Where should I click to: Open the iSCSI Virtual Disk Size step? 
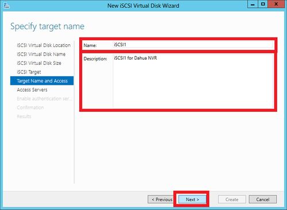click(x=39, y=63)
